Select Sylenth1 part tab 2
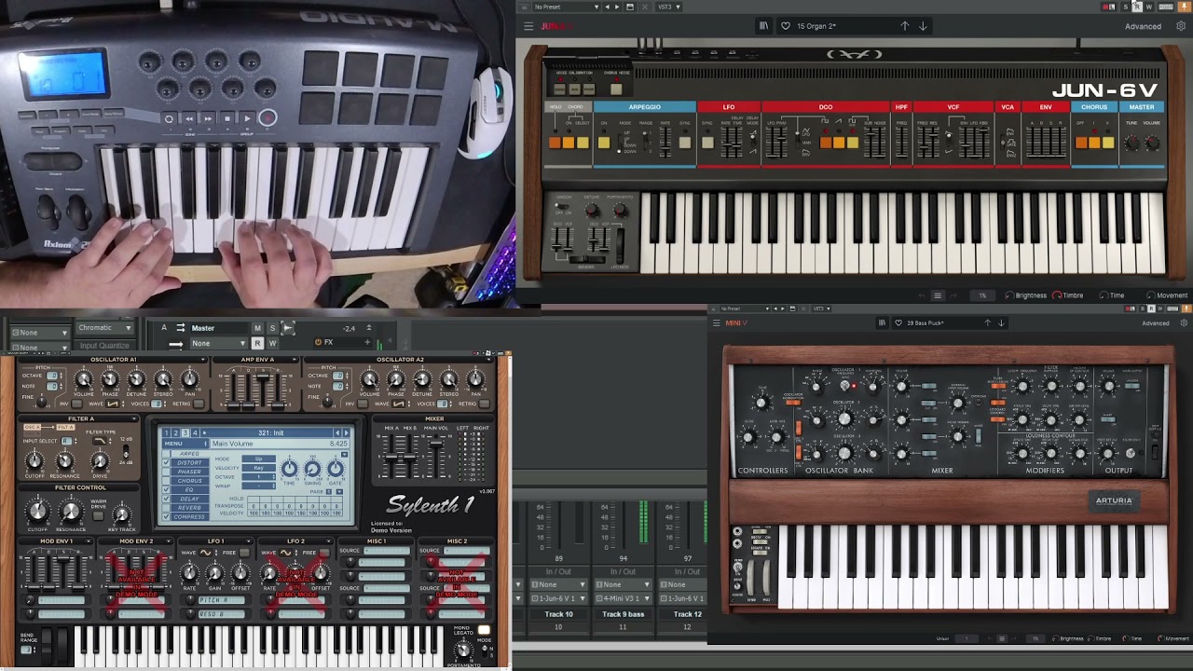This screenshot has width=1193, height=671. tap(176, 432)
